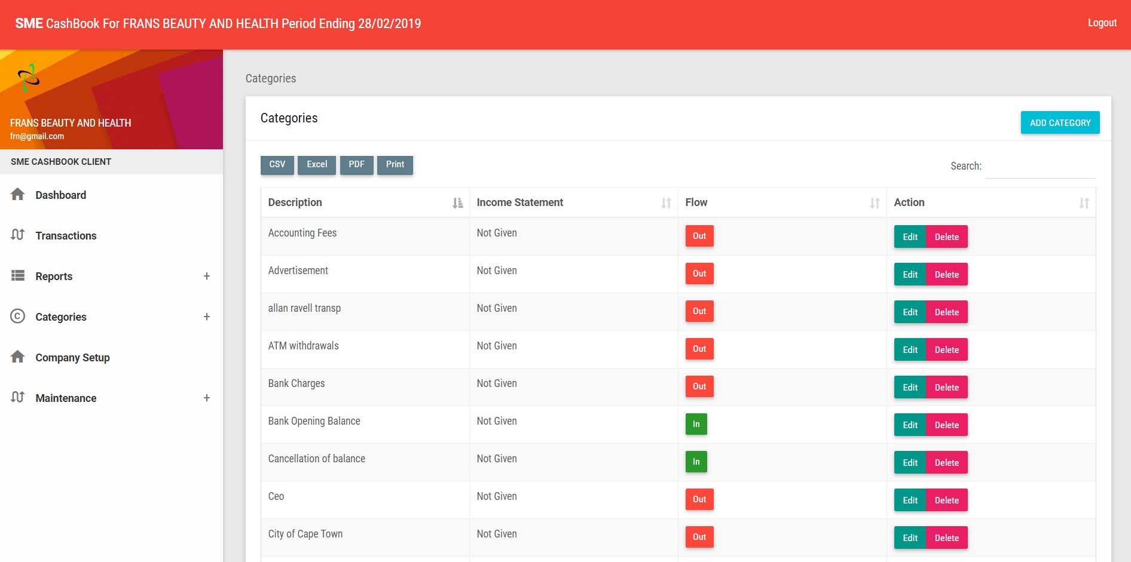Delete the City of Cape Town category
The width and height of the screenshot is (1131, 562).
click(x=947, y=538)
